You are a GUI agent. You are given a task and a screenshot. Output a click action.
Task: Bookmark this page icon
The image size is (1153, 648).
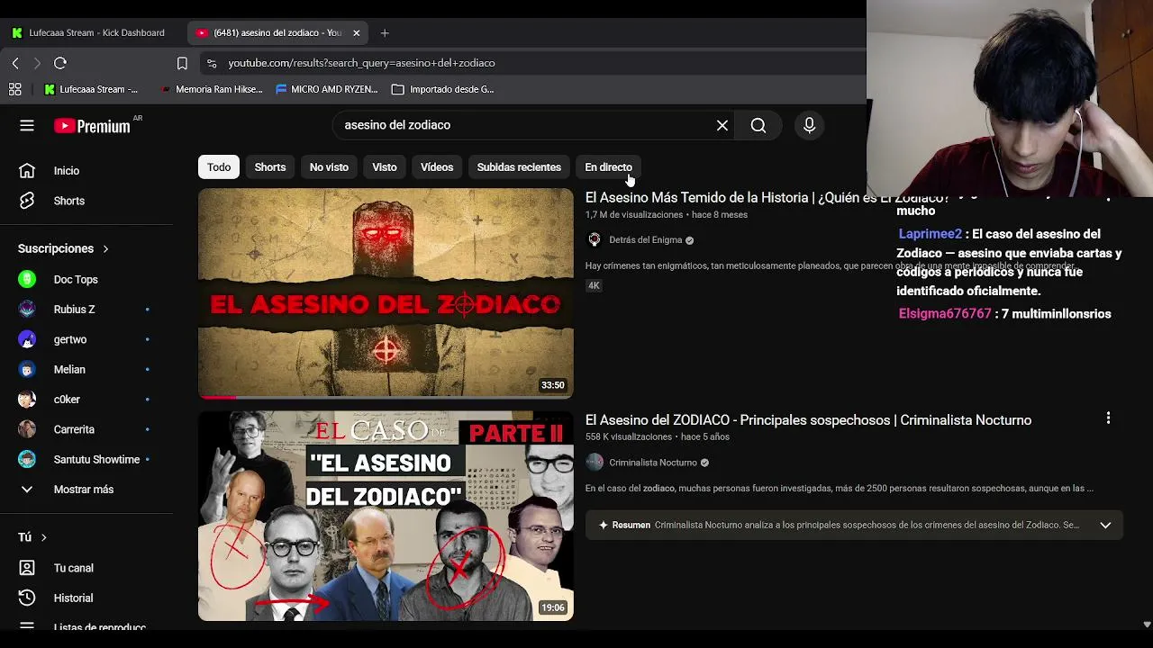(x=182, y=63)
